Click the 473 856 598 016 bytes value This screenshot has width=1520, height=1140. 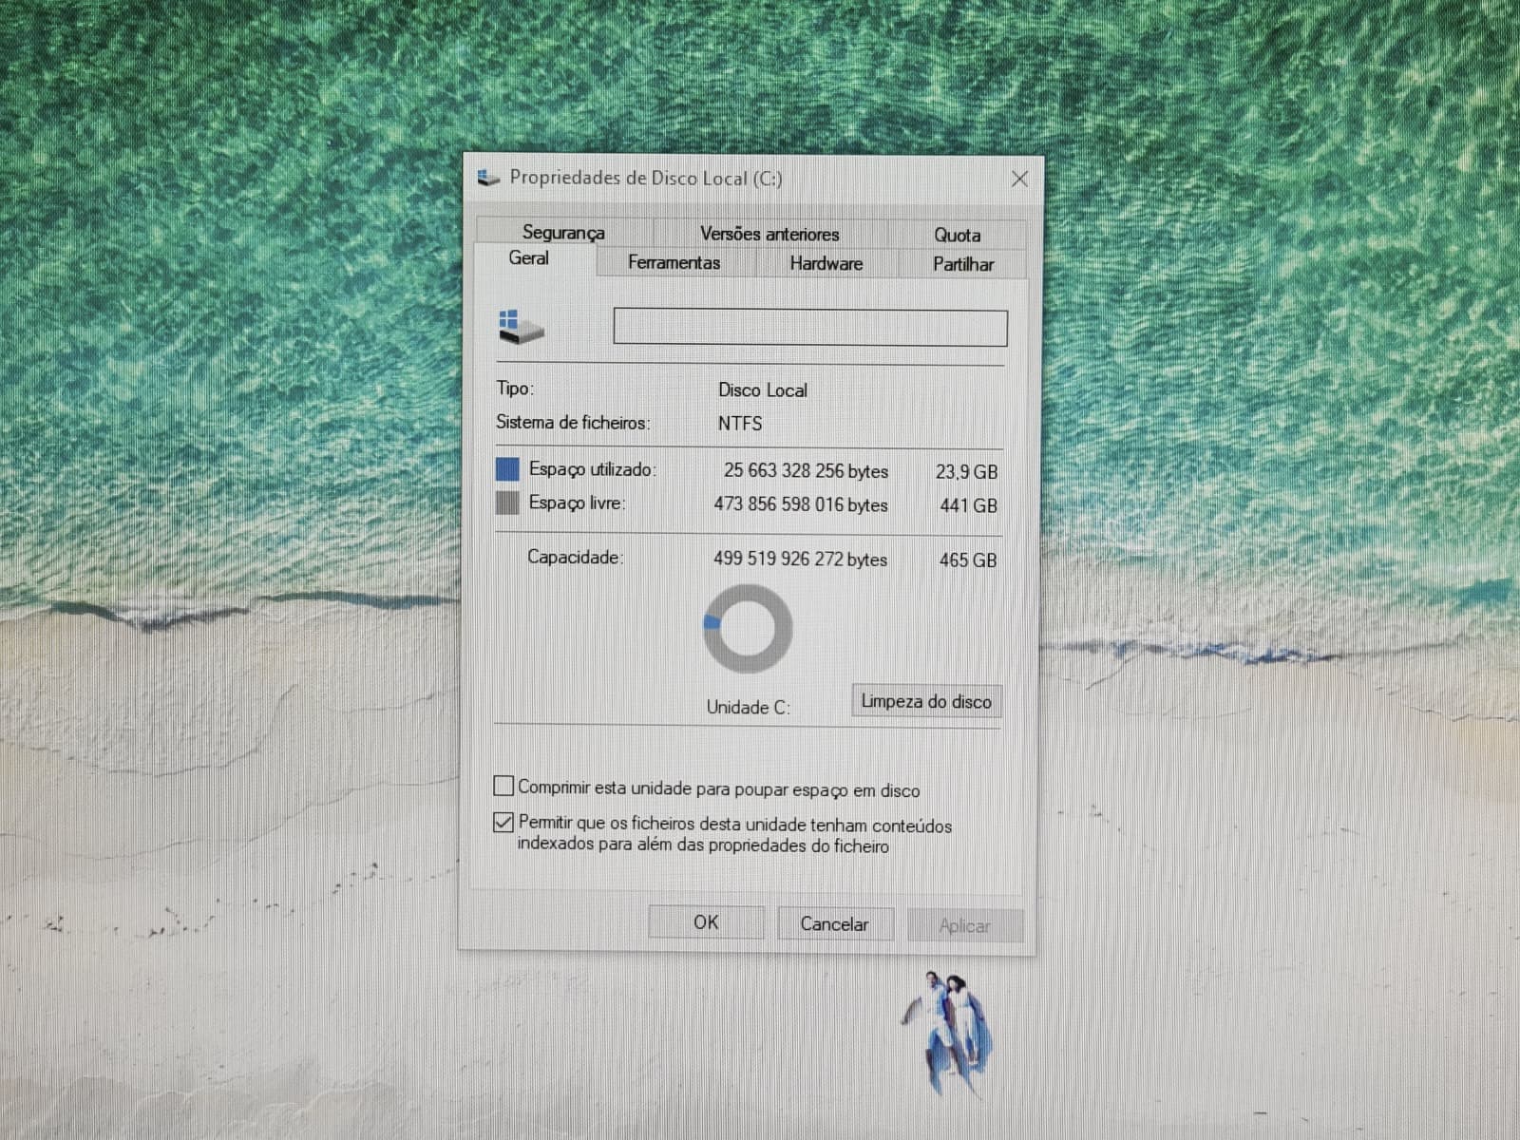(x=801, y=504)
